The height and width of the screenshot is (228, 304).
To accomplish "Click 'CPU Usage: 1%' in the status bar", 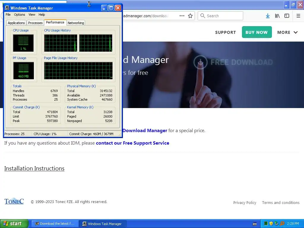I will (x=45, y=134).
